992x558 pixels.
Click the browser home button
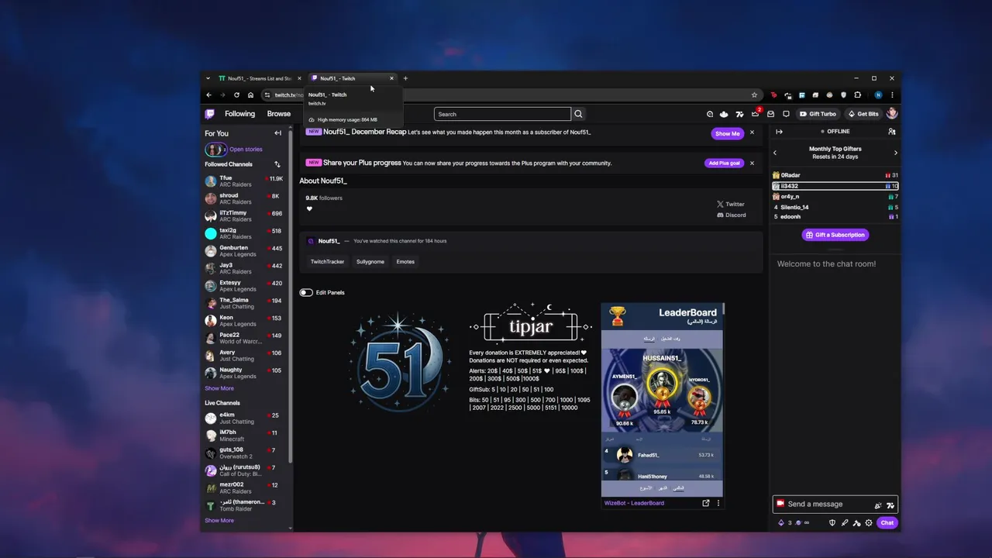tap(250, 95)
